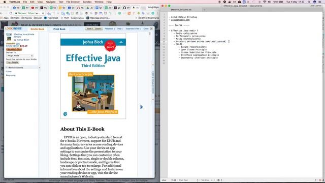The width and height of the screenshot is (325, 183).
Task: Select the Print Book tab
Action: pyautogui.click(x=59, y=29)
